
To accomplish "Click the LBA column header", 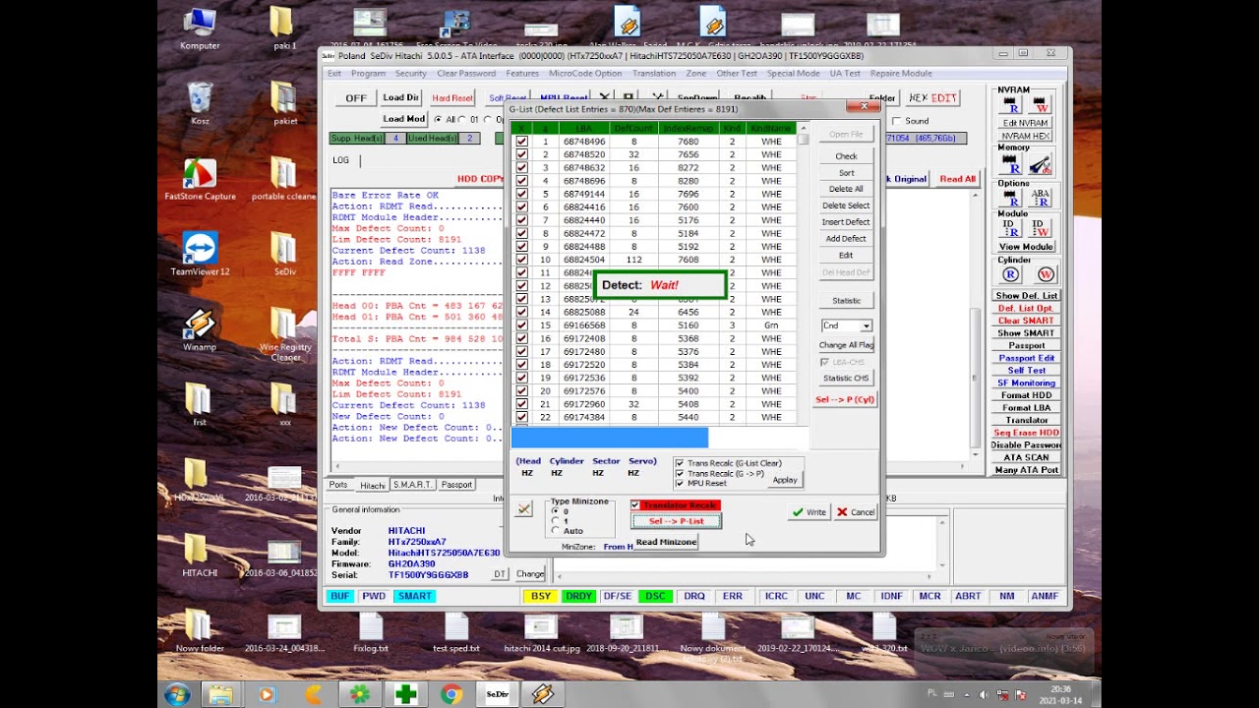I will click(584, 129).
